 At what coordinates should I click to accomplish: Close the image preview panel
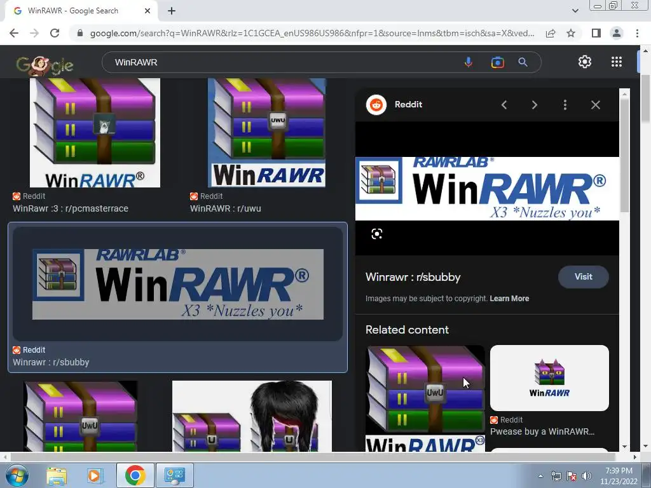point(595,105)
